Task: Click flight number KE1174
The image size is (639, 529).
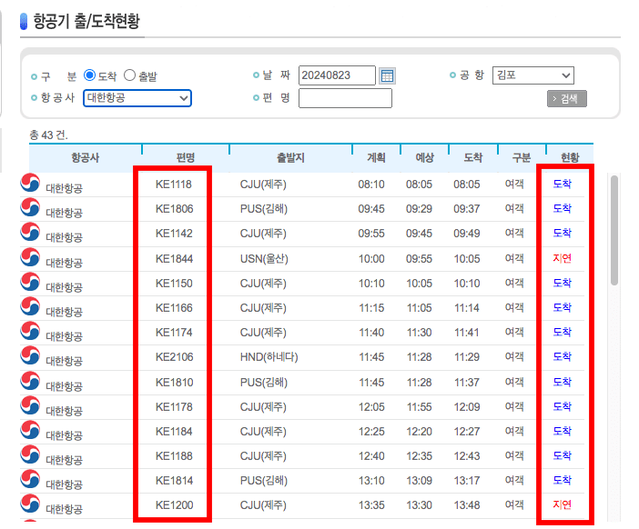Action: 174,333
